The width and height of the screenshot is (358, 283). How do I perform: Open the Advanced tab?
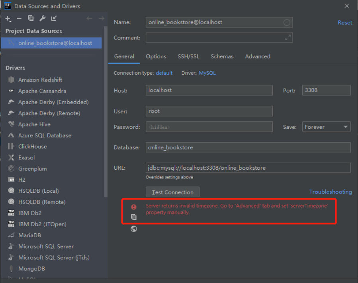coord(258,56)
